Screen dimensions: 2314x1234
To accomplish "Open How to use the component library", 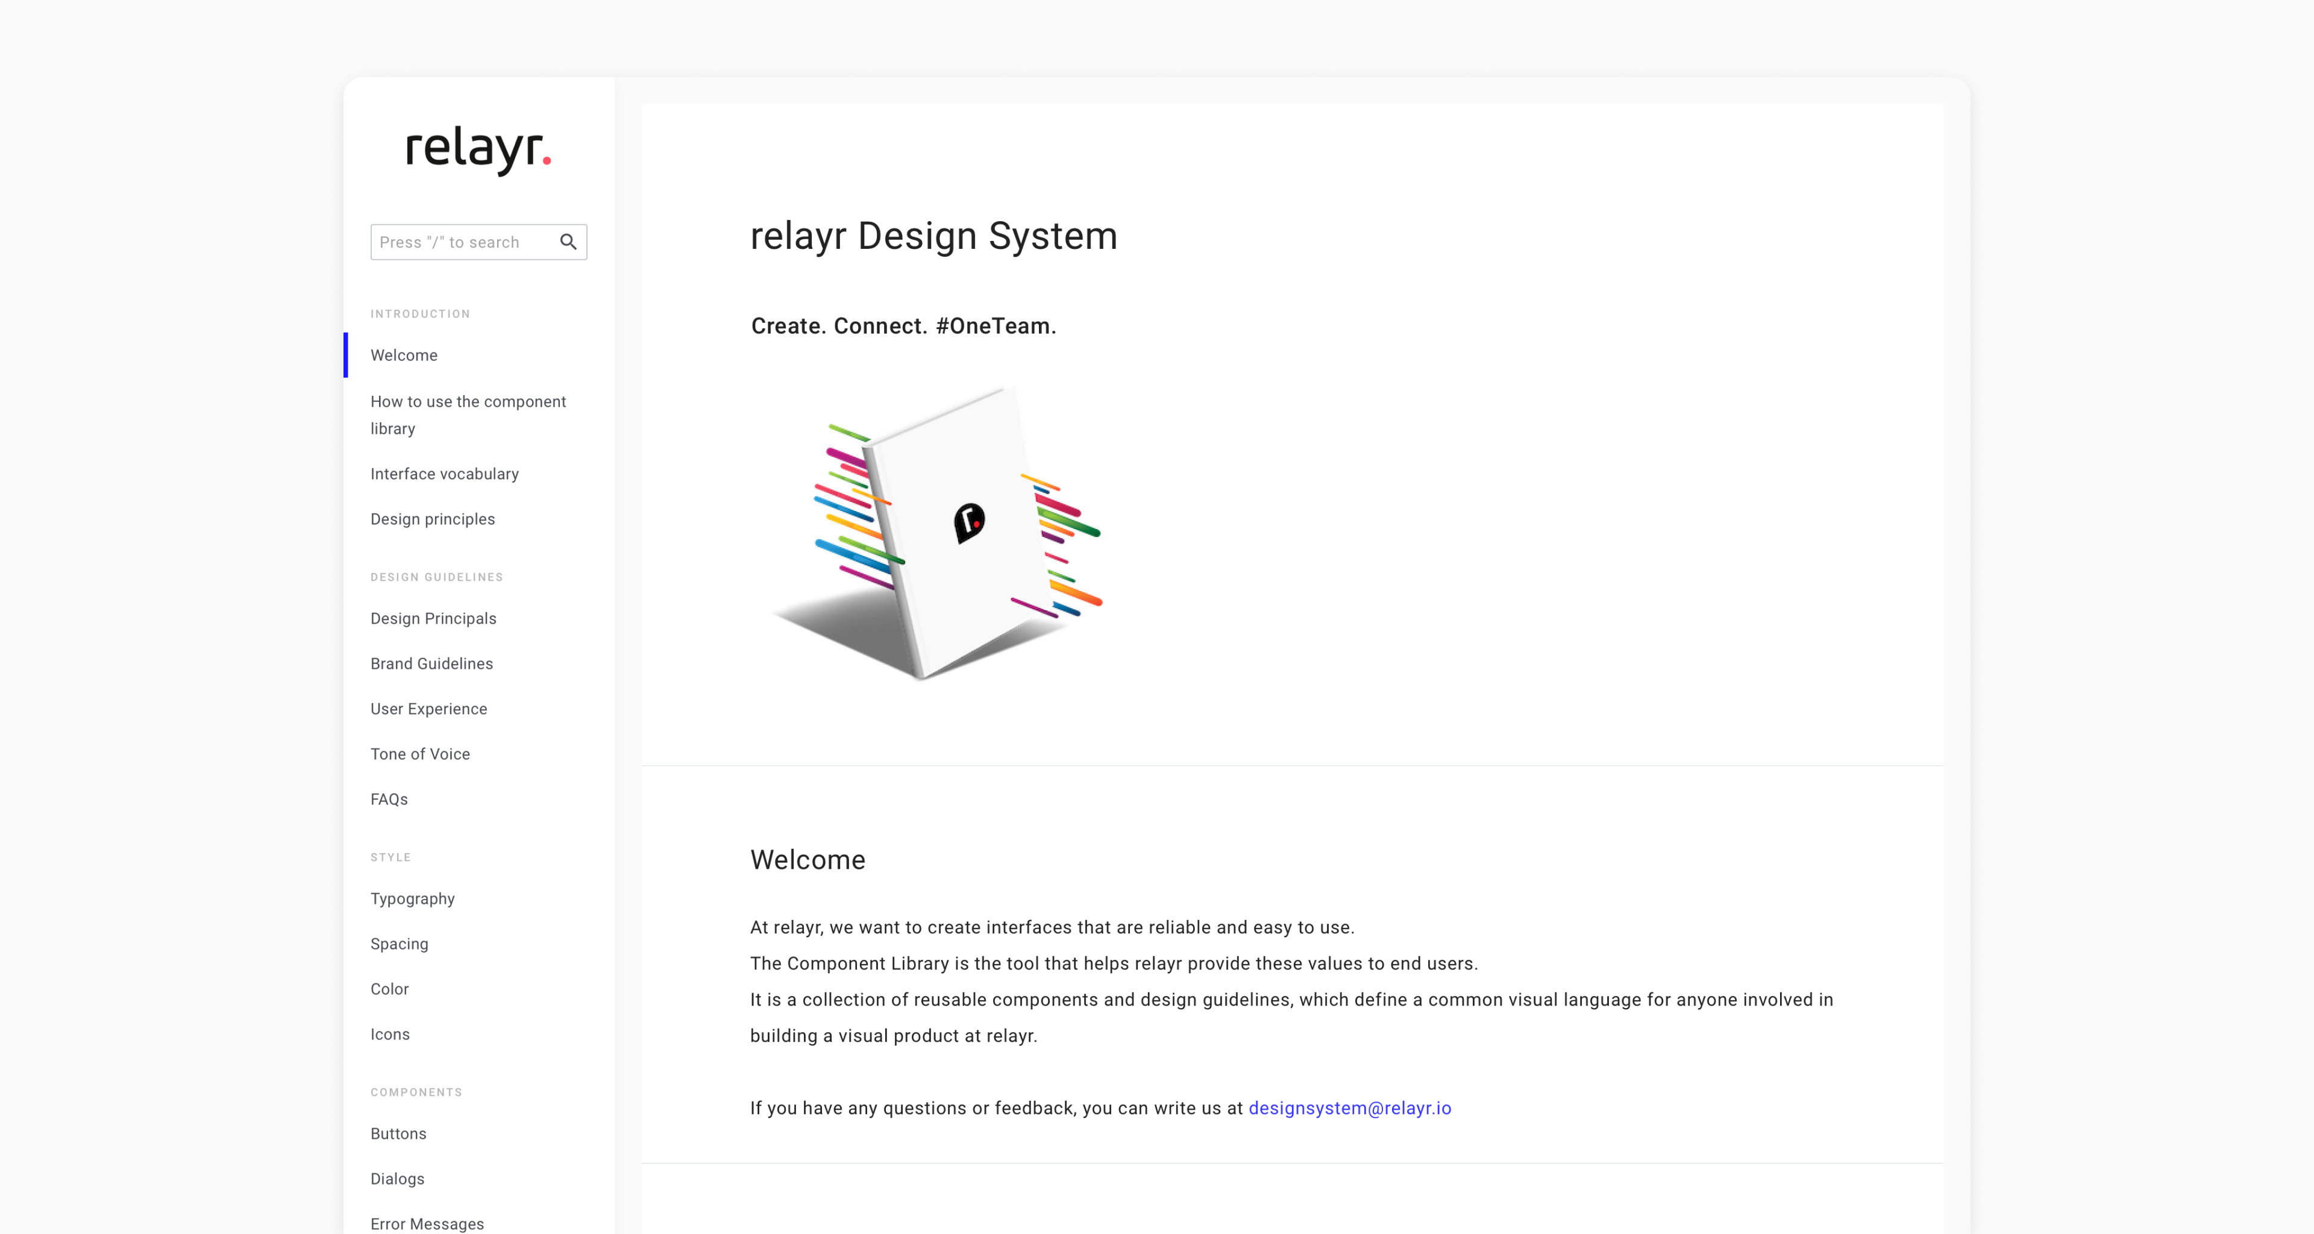I will (x=468, y=415).
